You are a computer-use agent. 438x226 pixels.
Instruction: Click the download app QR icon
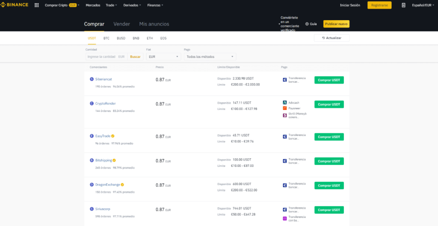[403, 5]
